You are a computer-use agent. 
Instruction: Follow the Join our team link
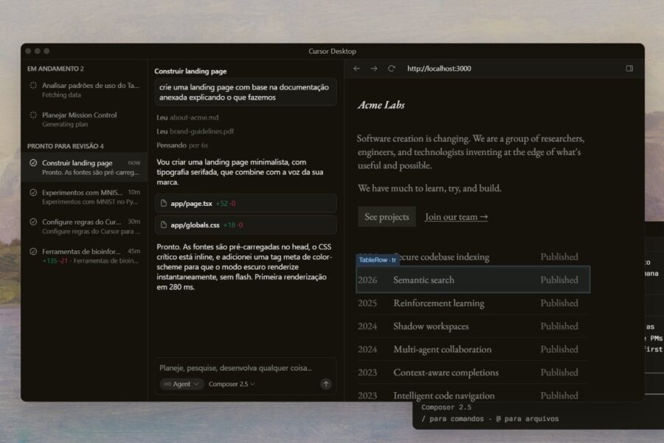[x=456, y=216]
